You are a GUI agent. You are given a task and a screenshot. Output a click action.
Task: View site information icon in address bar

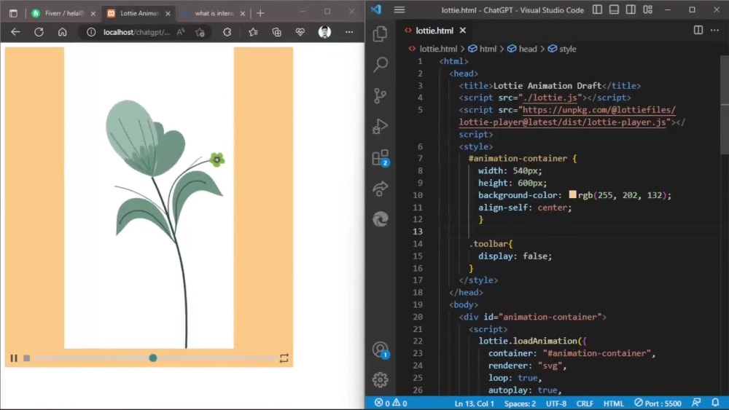(91, 32)
